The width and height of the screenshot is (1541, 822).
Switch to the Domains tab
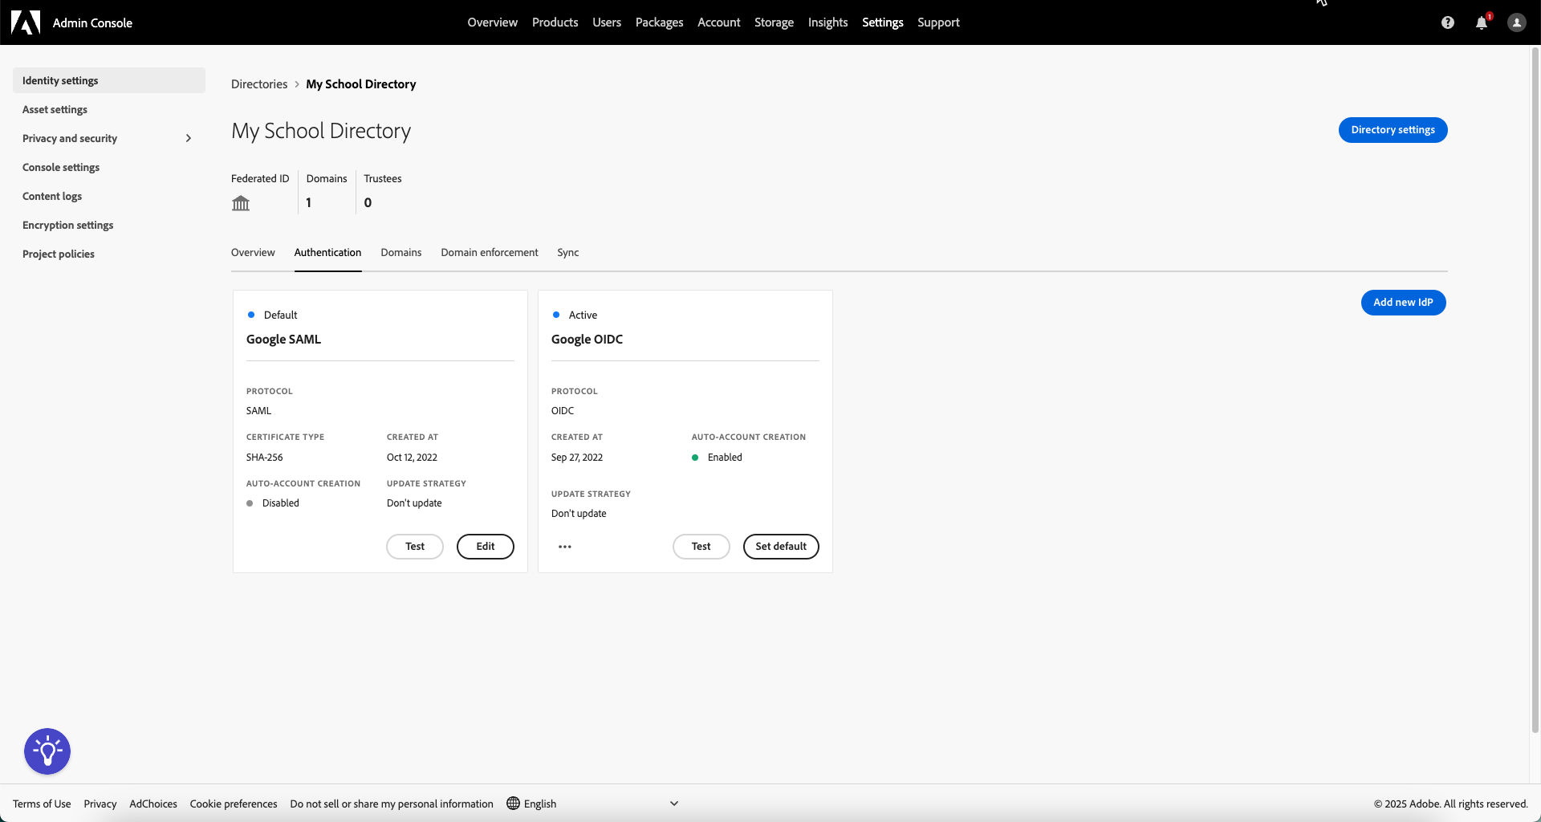tap(400, 252)
